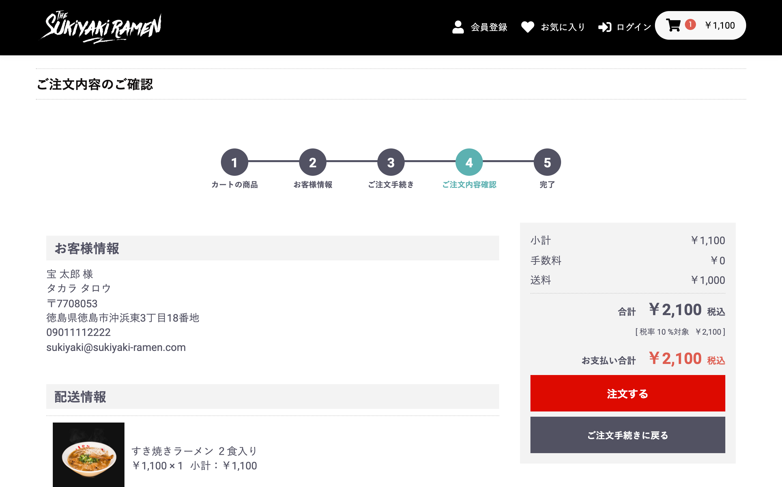Screen dimensions: 782x487
Task: Click the login arrow icon
Action: pyautogui.click(x=605, y=27)
